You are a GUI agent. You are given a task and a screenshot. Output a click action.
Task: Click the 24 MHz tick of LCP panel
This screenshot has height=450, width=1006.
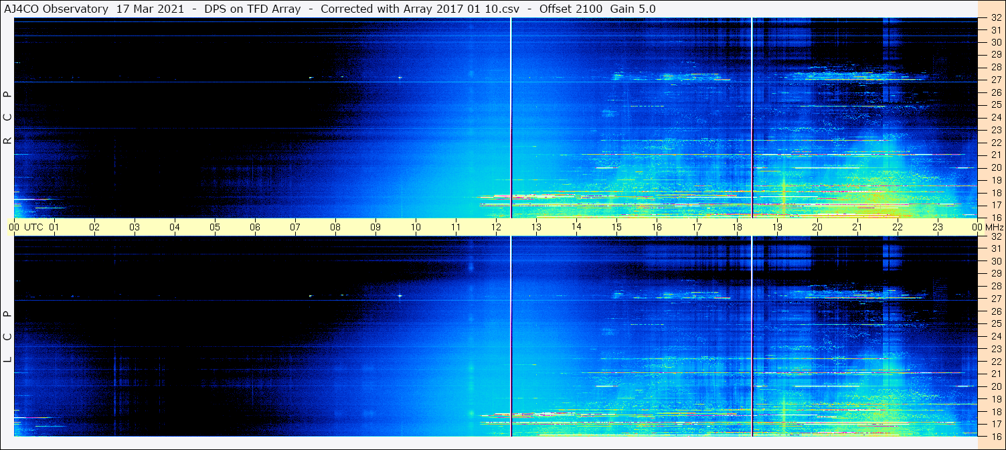tap(995, 336)
